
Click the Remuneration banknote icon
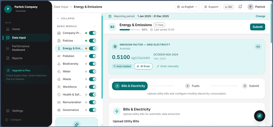pos(59,102)
